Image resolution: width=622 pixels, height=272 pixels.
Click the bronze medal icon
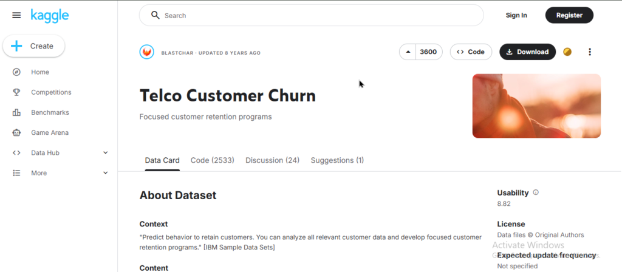[x=567, y=52]
